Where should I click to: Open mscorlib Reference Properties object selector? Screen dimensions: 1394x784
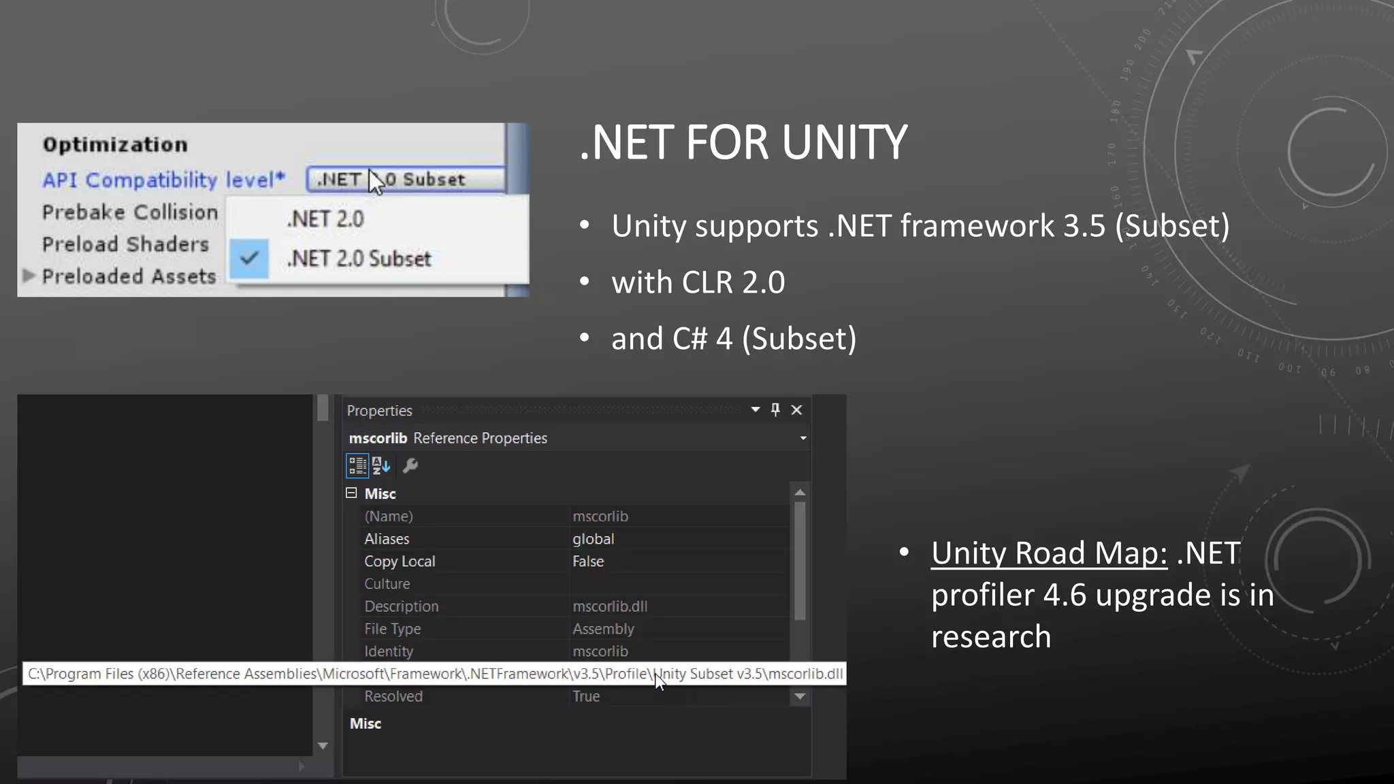[803, 438]
